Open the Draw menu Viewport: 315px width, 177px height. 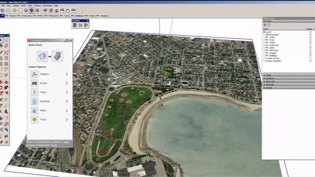[23, 6]
